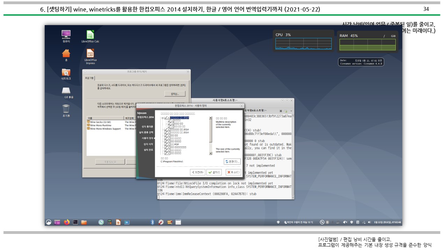Screen dimensions: 447x251
Task: Click the Bluetooth icon in taskbar
Action: tap(152, 222)
